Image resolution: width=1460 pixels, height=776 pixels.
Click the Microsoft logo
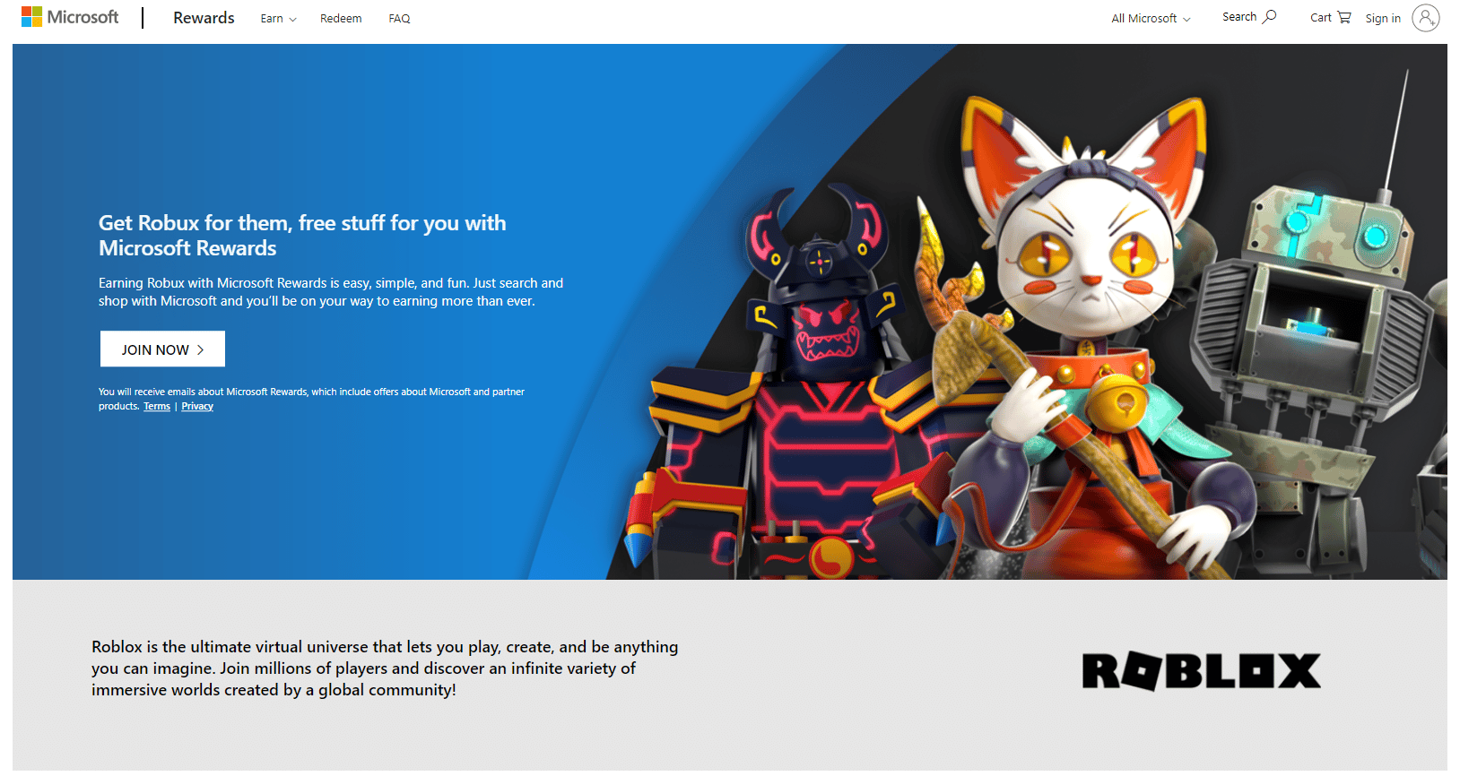click(70, 17)
